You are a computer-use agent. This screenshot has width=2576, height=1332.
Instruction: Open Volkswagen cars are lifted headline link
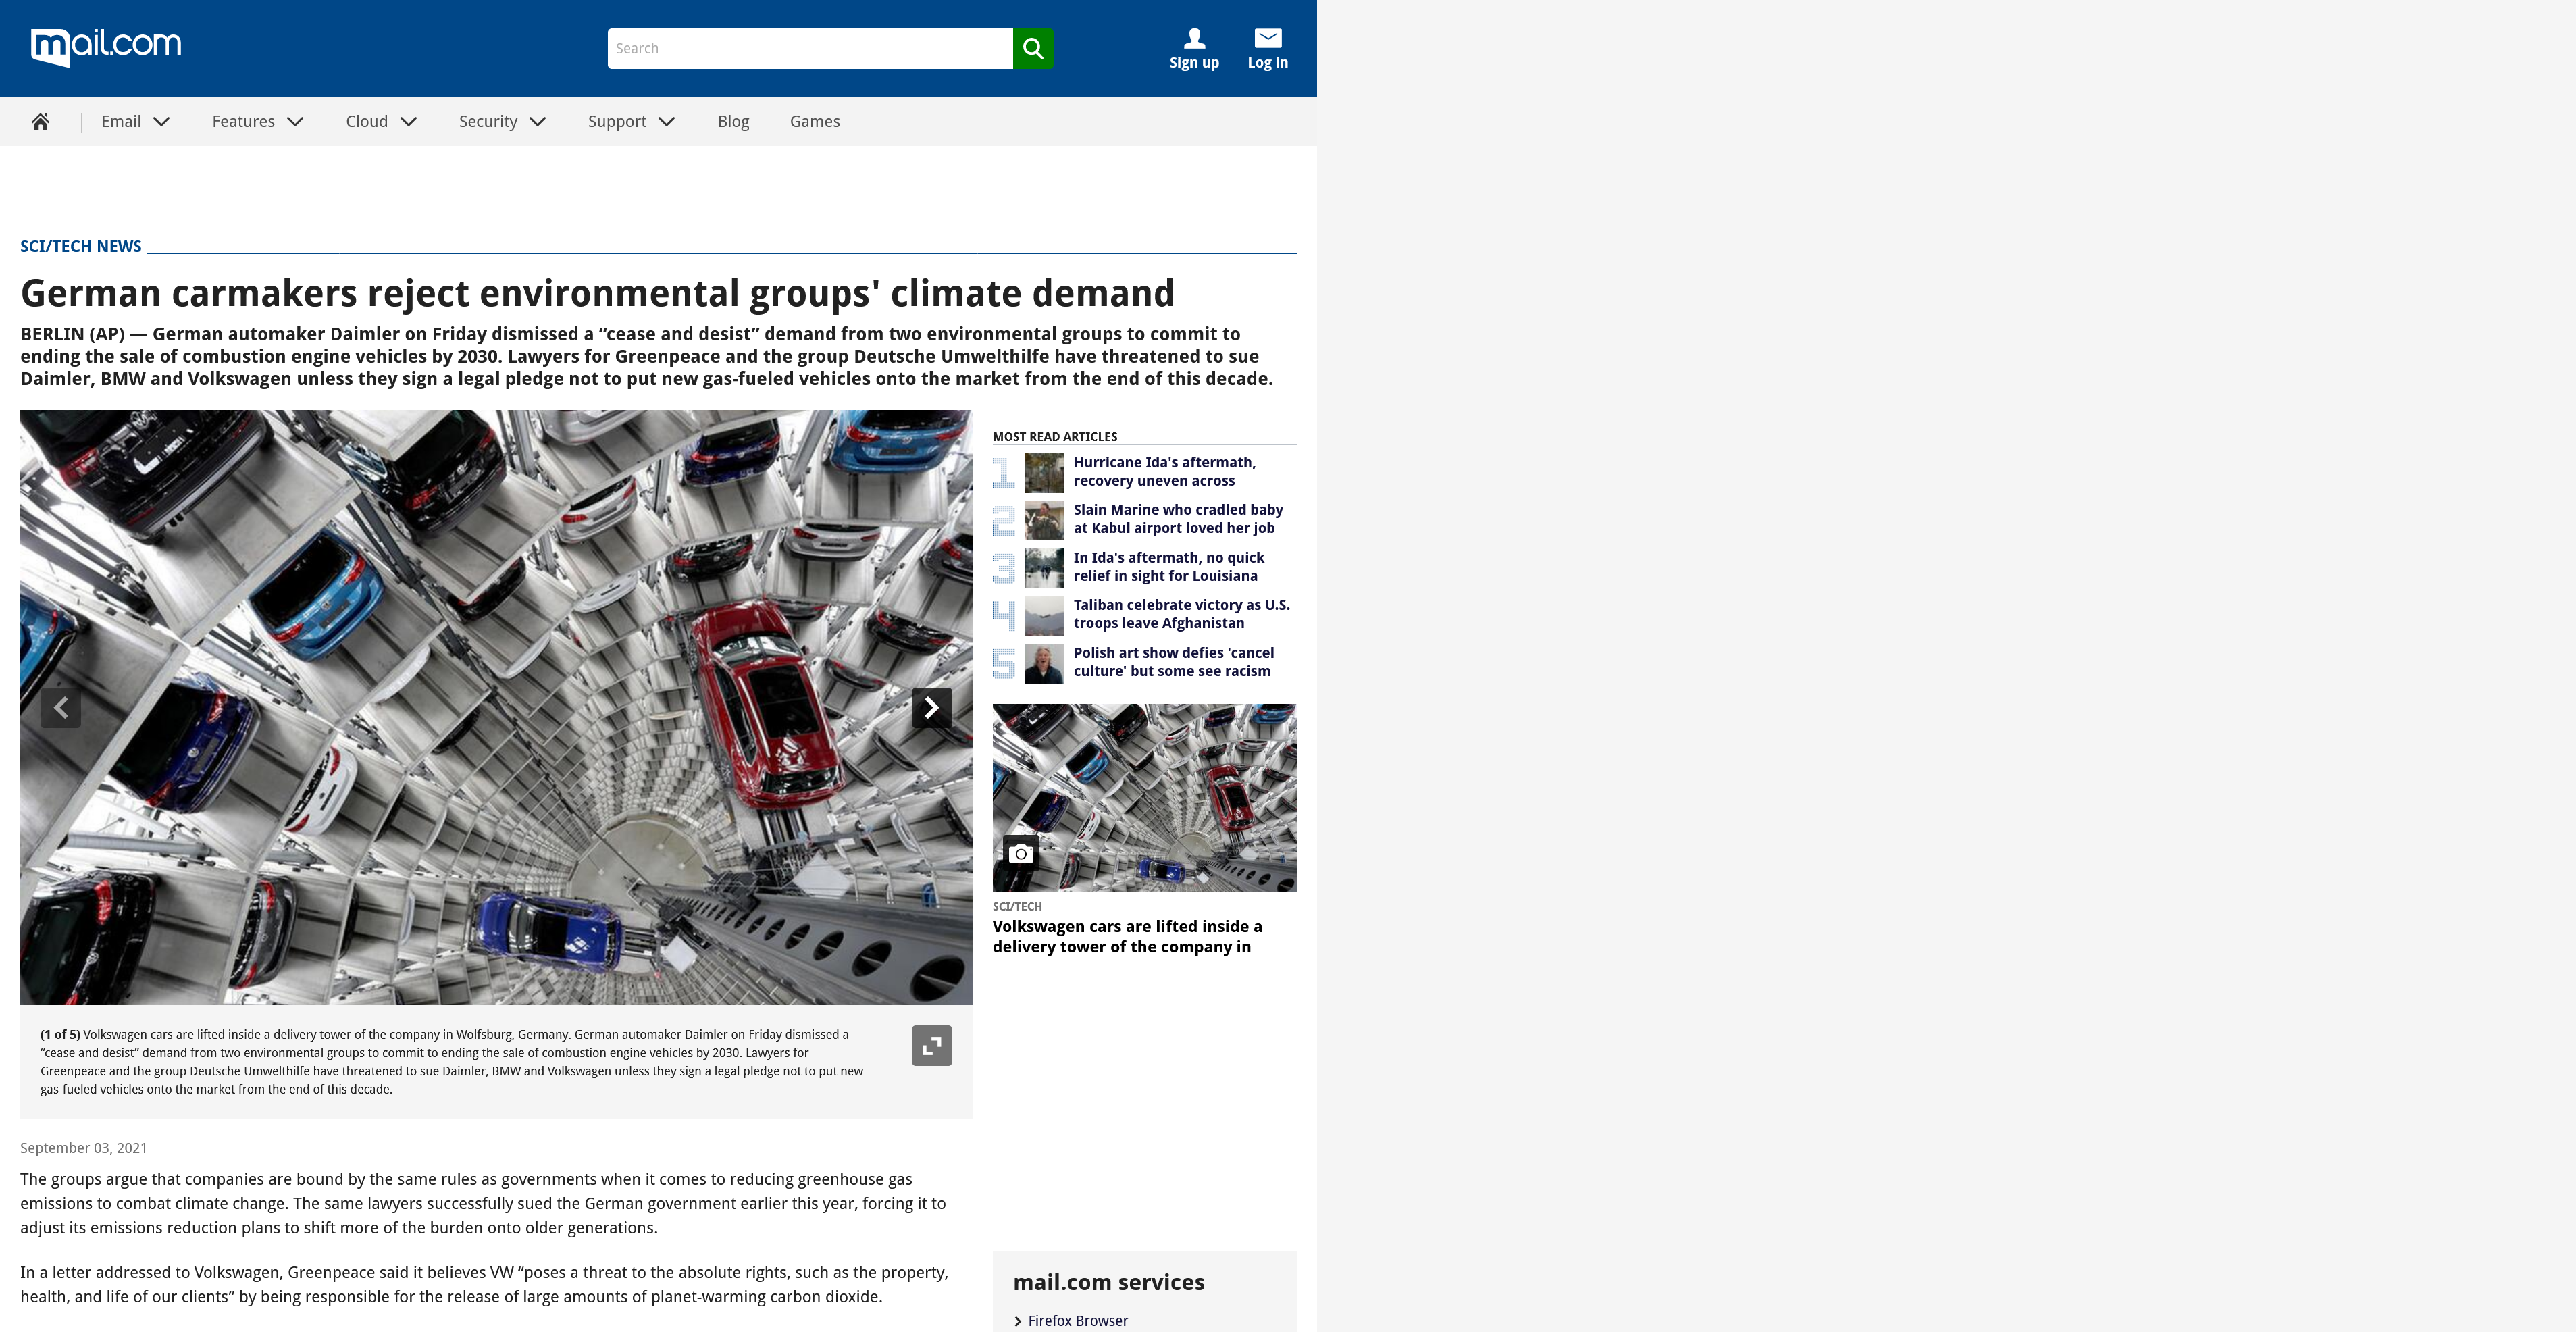(x=1128, y=937)
